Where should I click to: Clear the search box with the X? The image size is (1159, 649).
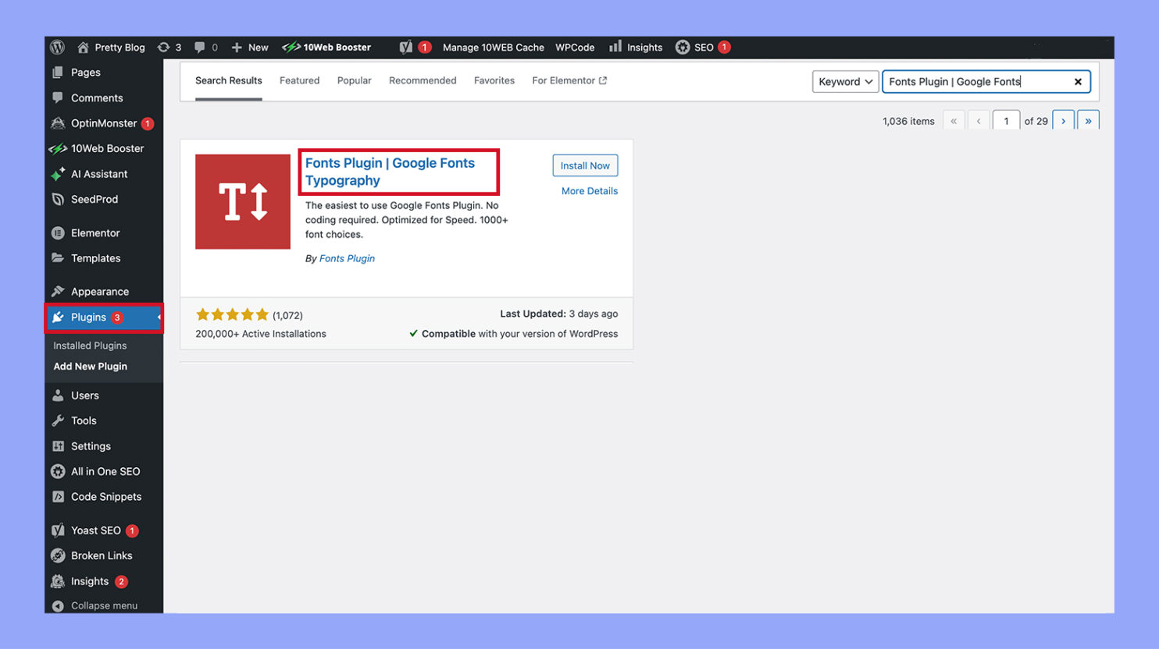coord(1078,81)
